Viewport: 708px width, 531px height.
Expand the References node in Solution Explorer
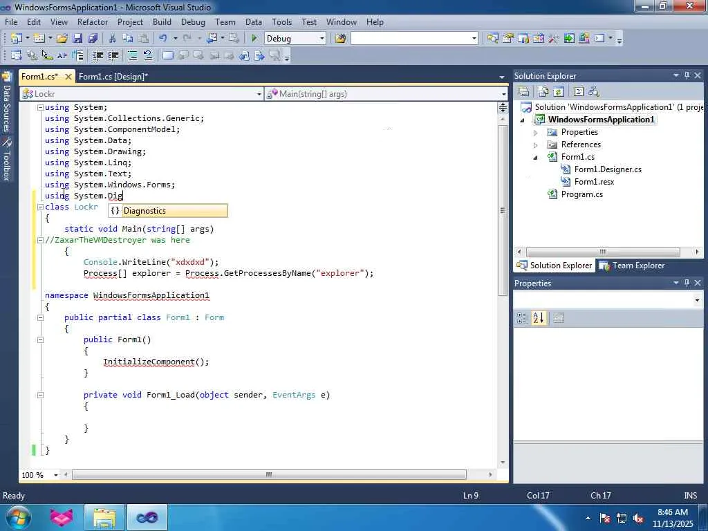coord(536,145)
